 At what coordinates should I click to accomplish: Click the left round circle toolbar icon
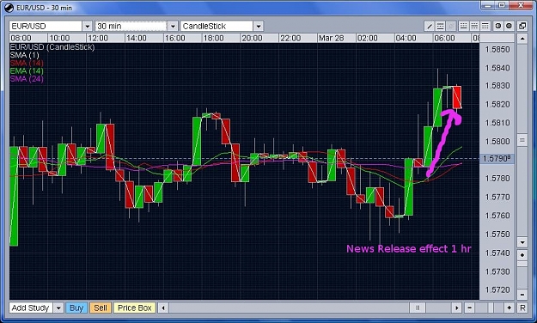tap(498, 26)
